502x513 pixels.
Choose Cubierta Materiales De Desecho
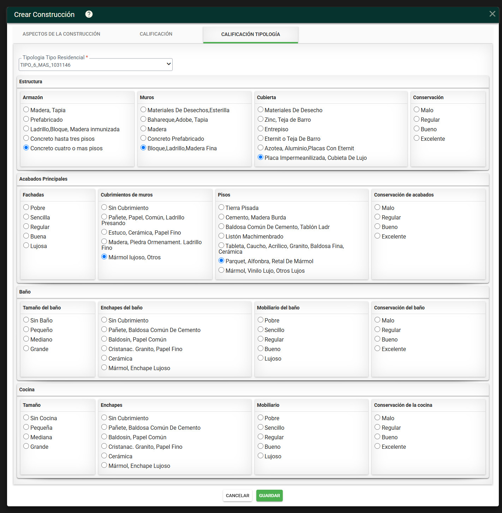pos(261,110)
